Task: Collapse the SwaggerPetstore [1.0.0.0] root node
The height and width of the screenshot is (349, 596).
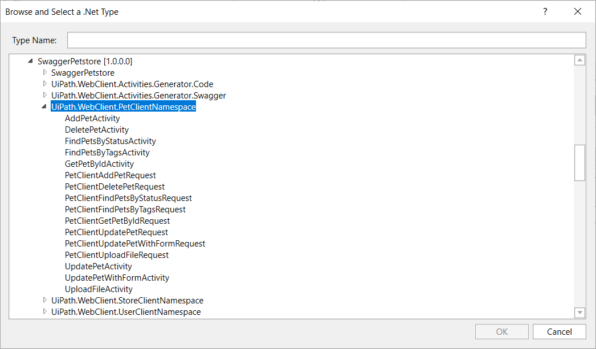Action: (x=30, y=61)
